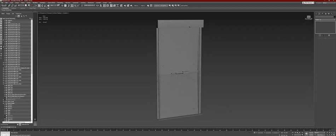Toggle visibility of Planks_Single

coord(5,101)
